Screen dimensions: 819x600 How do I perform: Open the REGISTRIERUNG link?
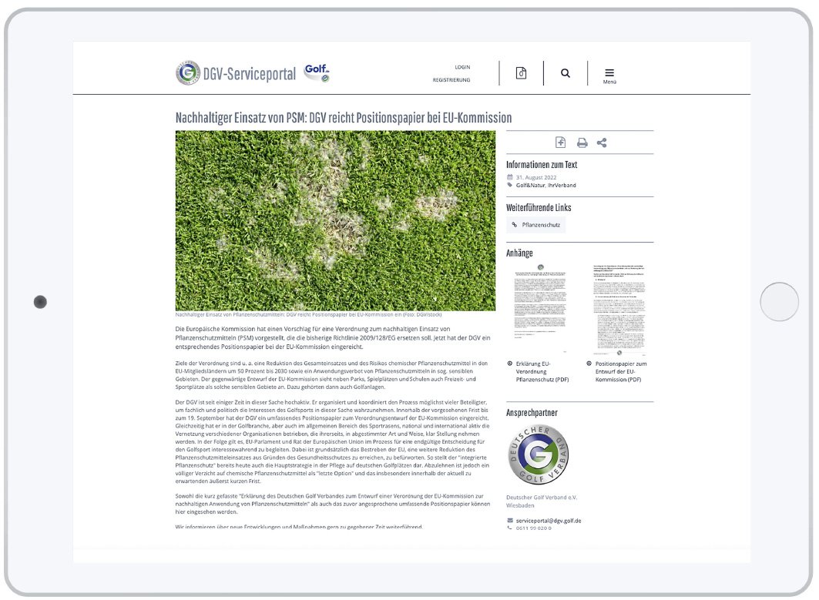click(x=451, y=80)
